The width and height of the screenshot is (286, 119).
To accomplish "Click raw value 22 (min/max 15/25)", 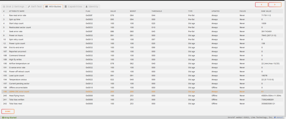I will coord(270,63).
